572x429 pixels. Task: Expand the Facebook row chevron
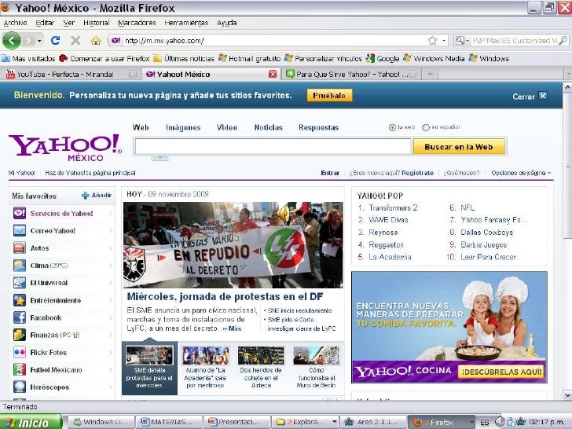point(111,317)
